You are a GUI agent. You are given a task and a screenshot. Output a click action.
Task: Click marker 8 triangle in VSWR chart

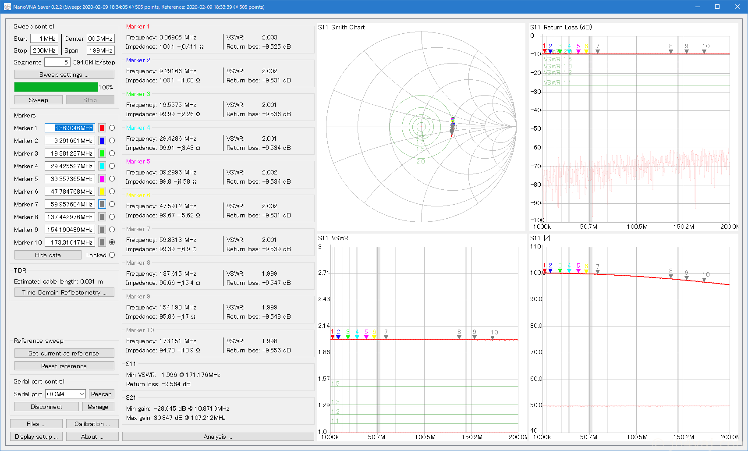pyautogui.click(x=459, y=337)
